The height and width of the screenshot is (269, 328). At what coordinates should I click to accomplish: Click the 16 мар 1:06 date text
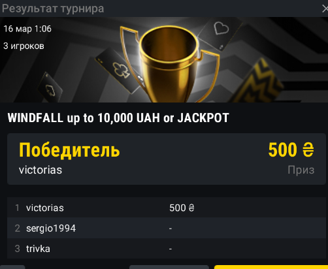tap(27, 29)
